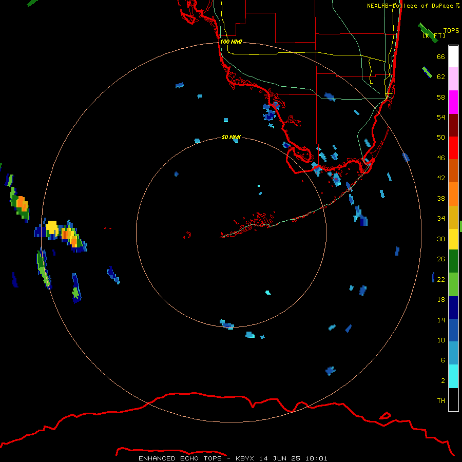Click the yellow swatch between 34 and 30

[453, 239]
